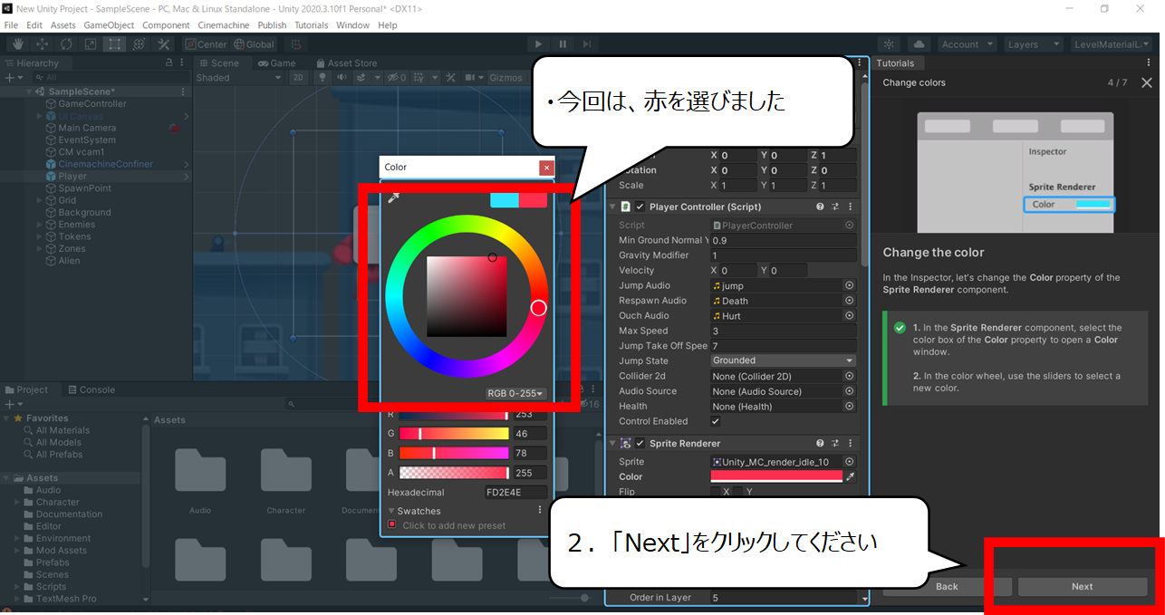
Task: Open the Collab sun icon in the toolbar
Action: coord(889,44)
